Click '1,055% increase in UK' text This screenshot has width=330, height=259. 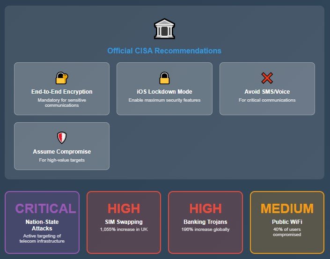click(x=124, y=229)
